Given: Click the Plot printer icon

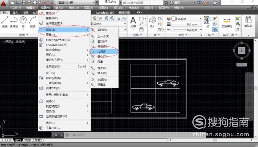Looking at the screenshot, I should (35, 3).
